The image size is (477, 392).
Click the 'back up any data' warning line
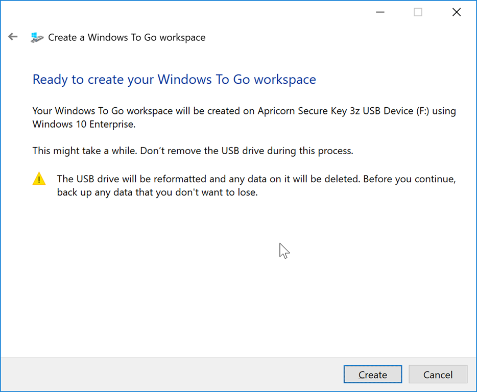click(157, 192)
